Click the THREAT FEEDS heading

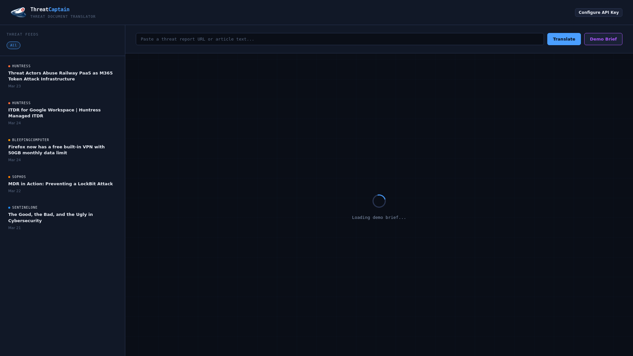22,34
